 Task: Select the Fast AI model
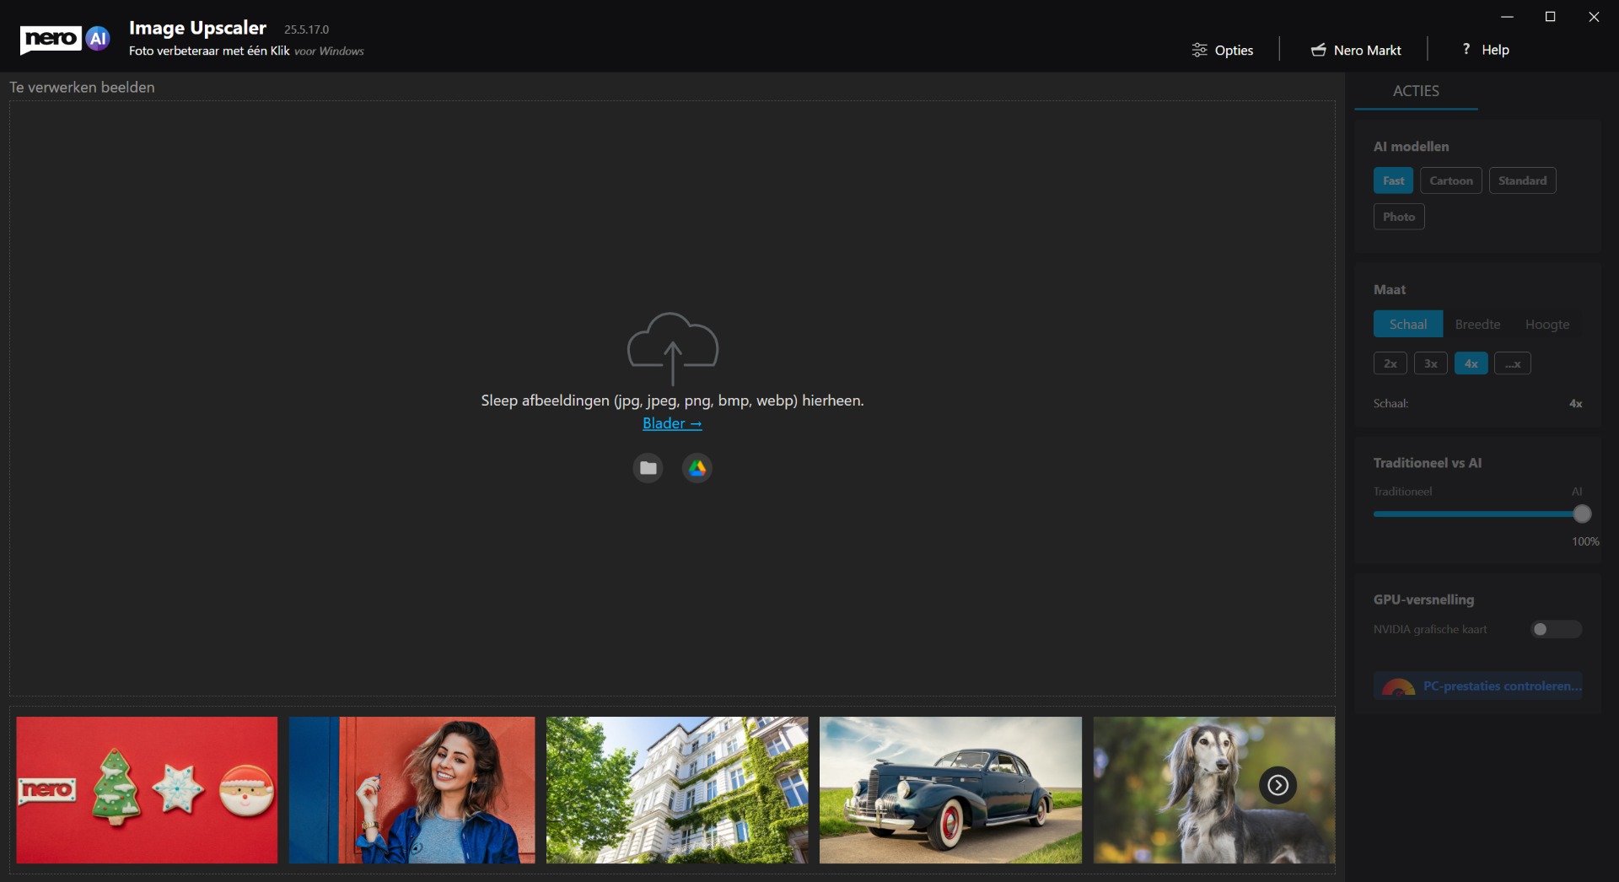pos(1393,181)
